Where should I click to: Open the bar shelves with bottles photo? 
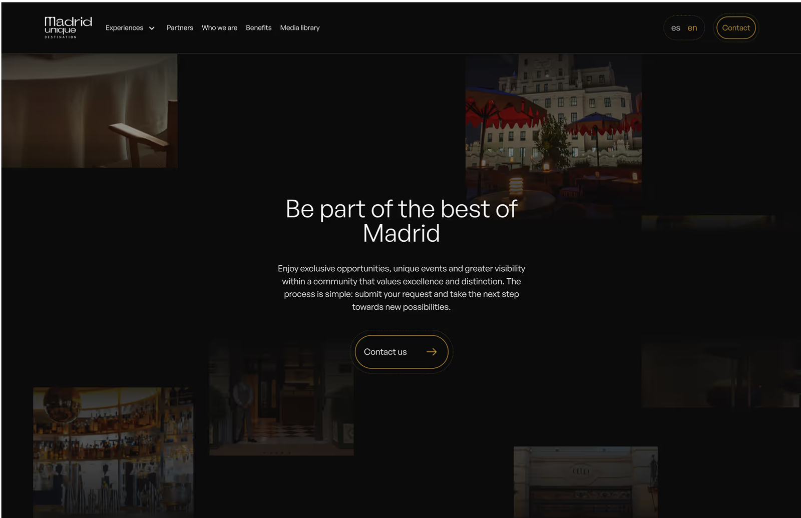pos(113,452)
